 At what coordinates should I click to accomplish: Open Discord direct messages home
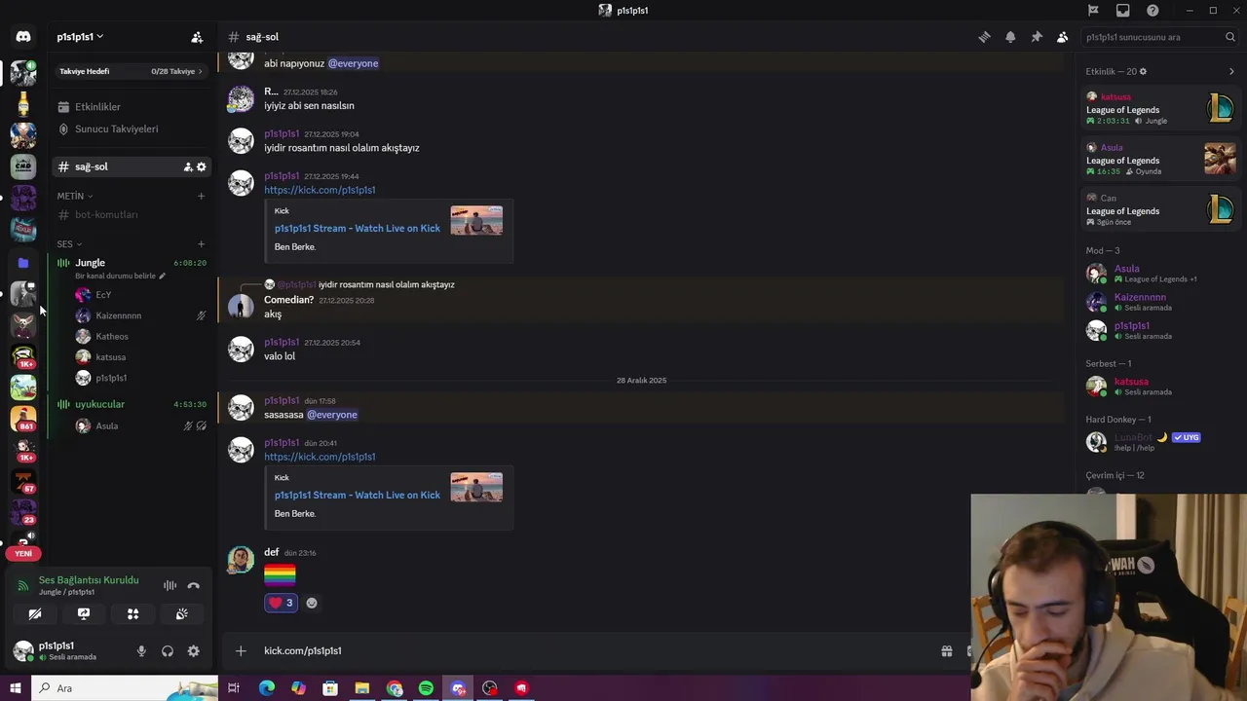tap(23, 37)
